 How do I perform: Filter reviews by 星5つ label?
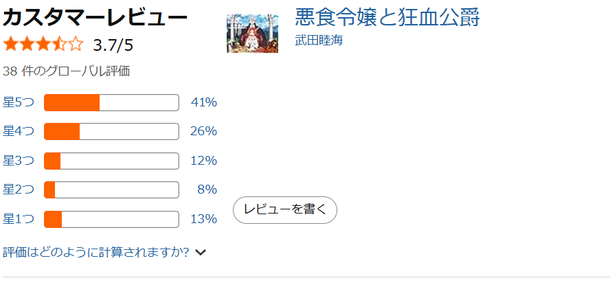coord(19,102)
